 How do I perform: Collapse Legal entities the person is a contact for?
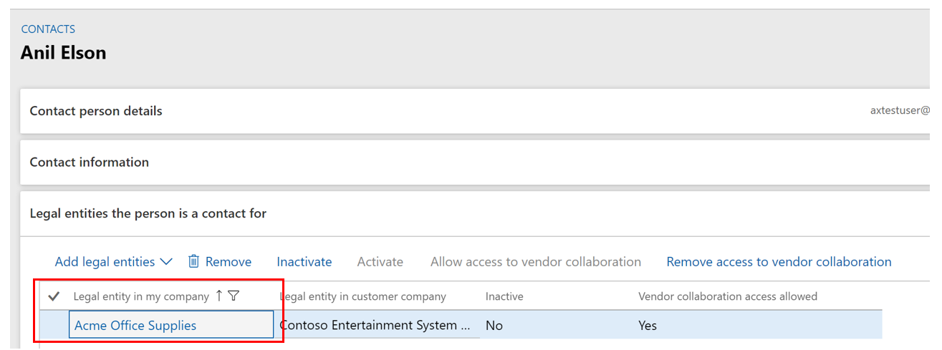coord(148,213)
